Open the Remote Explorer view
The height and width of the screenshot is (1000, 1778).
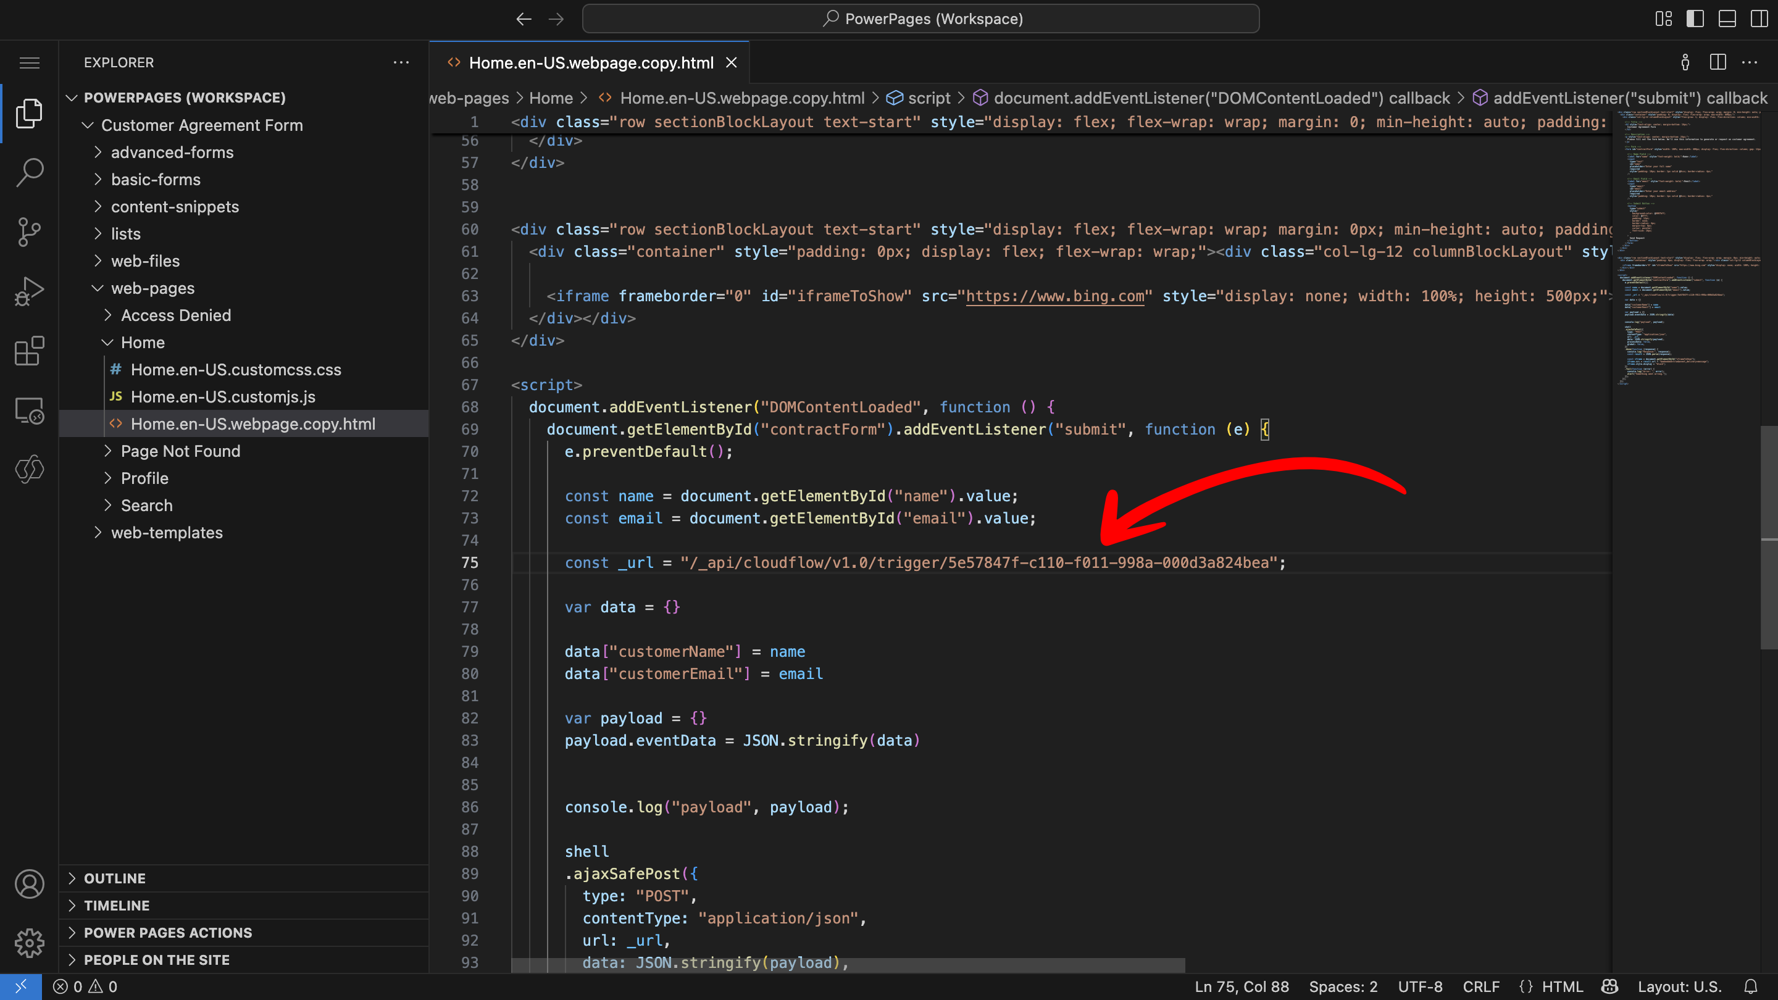pos(29,410)
